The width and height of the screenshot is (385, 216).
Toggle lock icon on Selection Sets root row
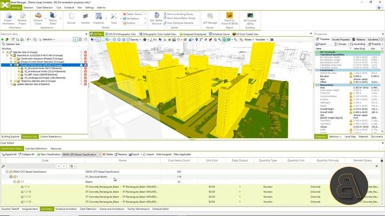pos(81,52)
